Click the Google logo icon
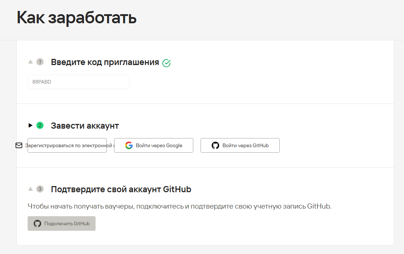Image resolution: width=404 pixels, height=254 pixels. pyautogui.click(x=129, y=145)
